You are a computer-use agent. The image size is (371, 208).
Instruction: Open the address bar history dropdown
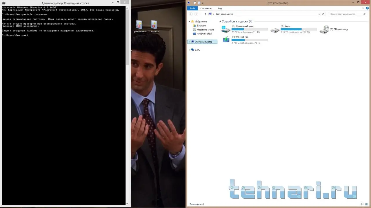pyautogui.click(x=319, y=14)
